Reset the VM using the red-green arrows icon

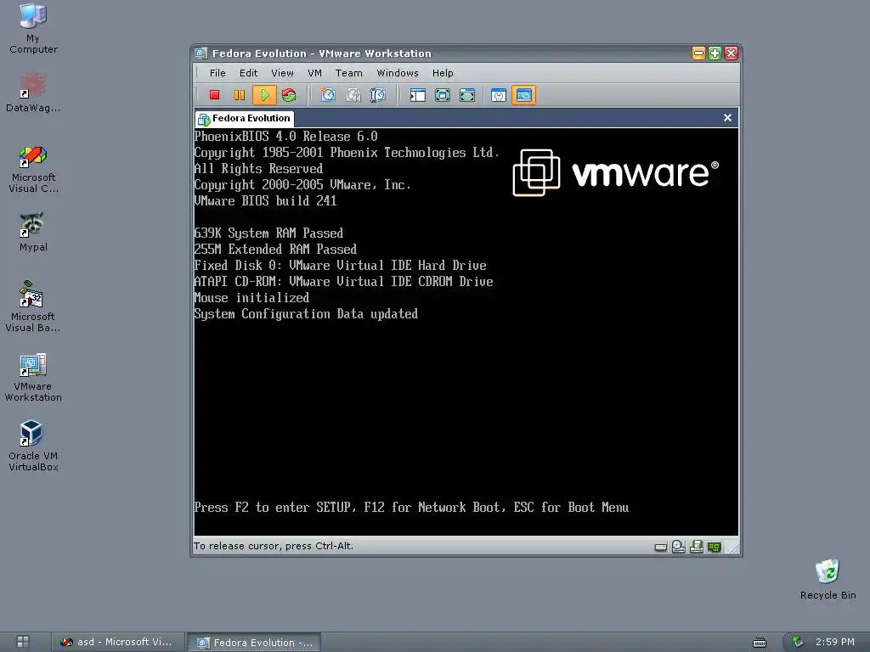coord(289,95)
